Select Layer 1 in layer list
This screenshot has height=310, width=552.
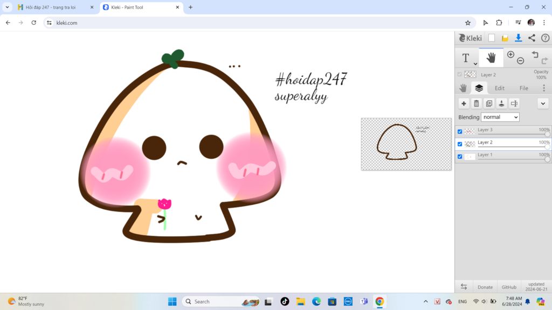point(503,156)
